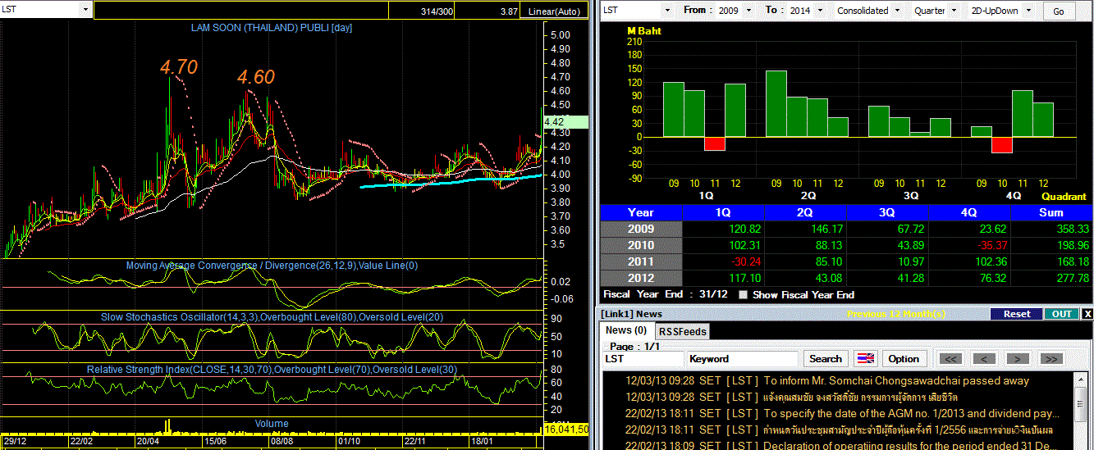Open the Thai news row dated 12/03/13 09:28
1094x450 pixels.
(839, 398)
